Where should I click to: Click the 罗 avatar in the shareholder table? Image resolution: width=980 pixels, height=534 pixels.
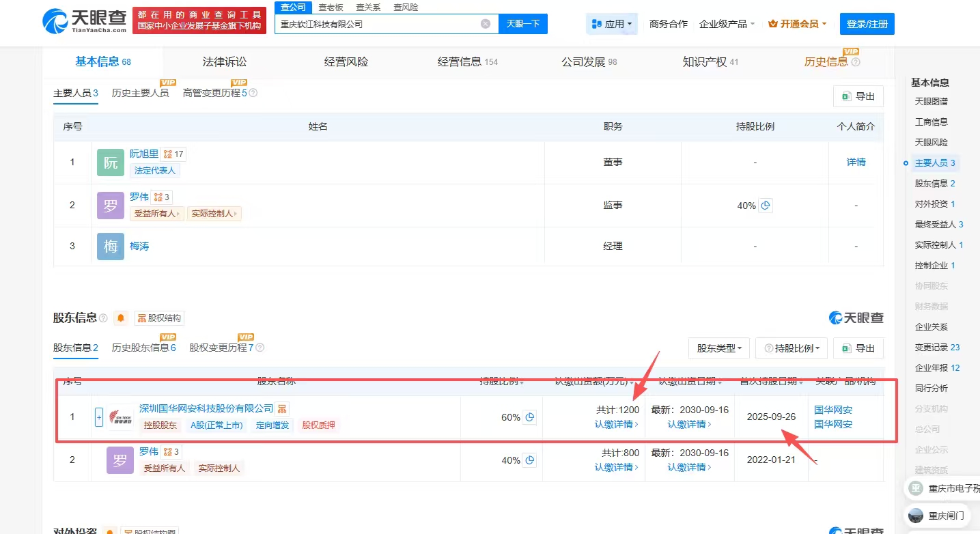120,460
